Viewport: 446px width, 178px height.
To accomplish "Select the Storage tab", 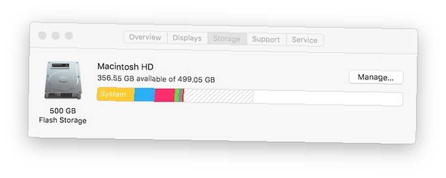I will pyautogui.click(x=227, y=39).
